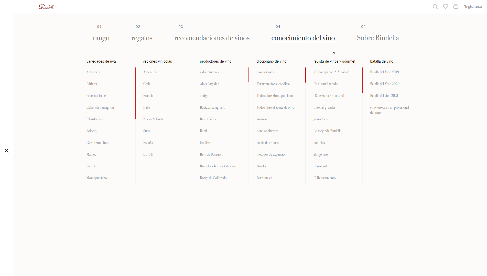Viewport: 487px width, 276px height.
Task: Select Nueva Zelanda under regiones vinícolas
Action: coord(153,119)
